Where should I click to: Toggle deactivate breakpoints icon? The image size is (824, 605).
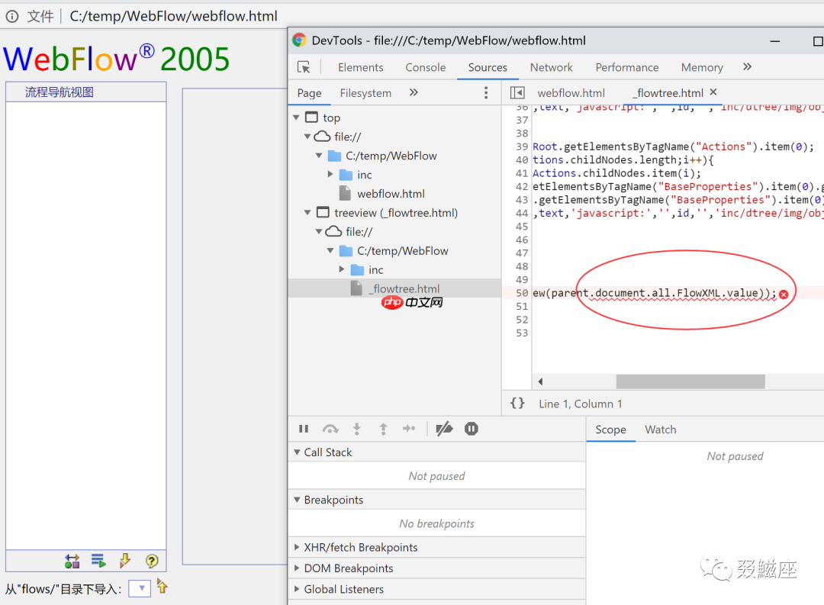tap(444, 430)
